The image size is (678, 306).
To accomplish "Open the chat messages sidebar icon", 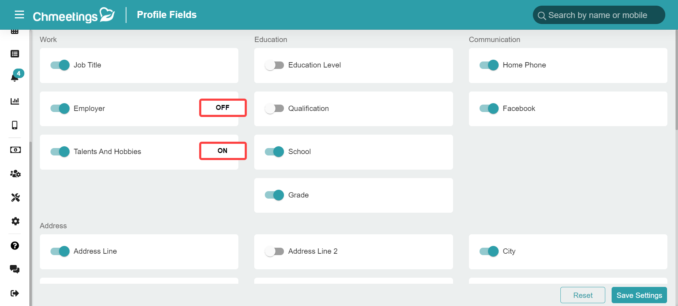I will tap(15, 269).
